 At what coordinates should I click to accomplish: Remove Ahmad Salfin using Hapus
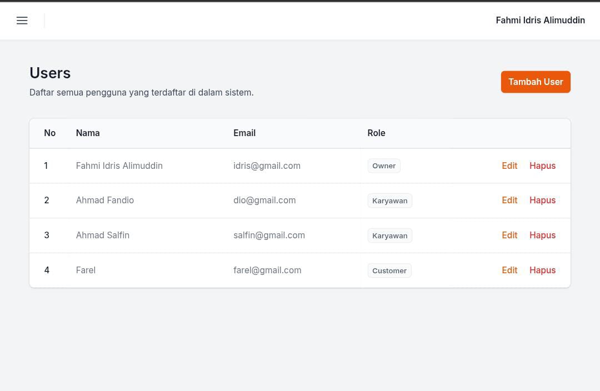coord(542,235)
